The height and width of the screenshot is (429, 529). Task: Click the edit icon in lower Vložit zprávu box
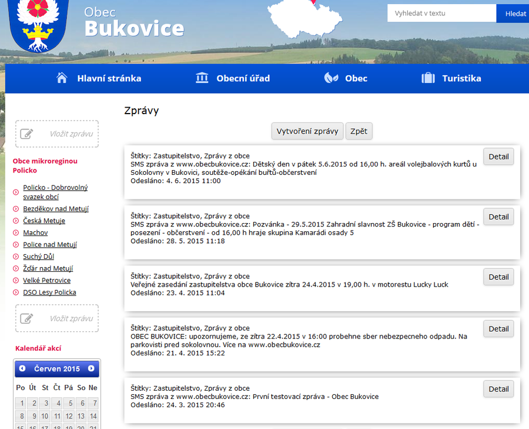click(26, 318)
